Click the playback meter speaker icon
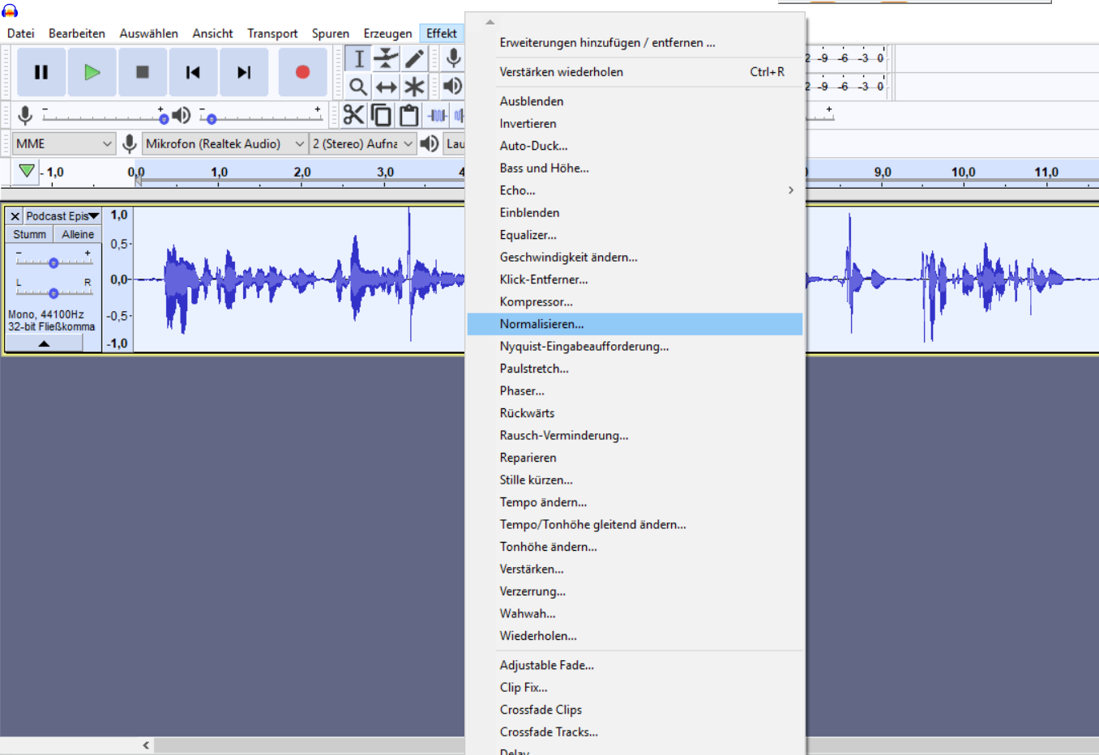1099x755 pixels. [454, 86]
